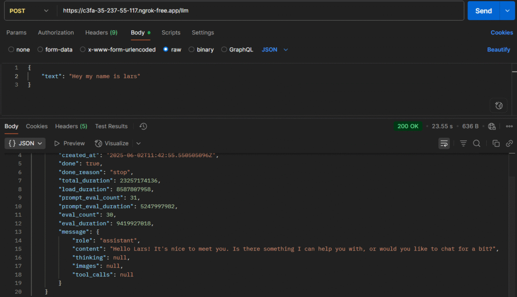Open the response Test Results tab
This screenshot has width=517, height=297.
[x=111, y=126]
